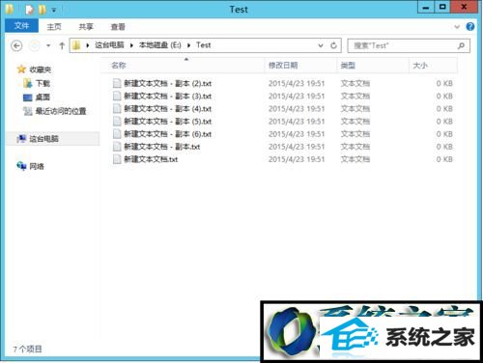This screenshot has height=363, width=483.
Task: Click the quick access properties icon in the title bar
Action: [30, 10]
